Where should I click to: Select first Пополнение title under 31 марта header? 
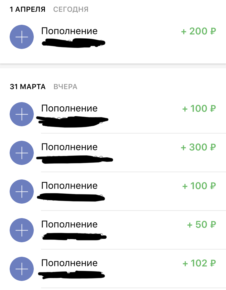pos(69,108)
